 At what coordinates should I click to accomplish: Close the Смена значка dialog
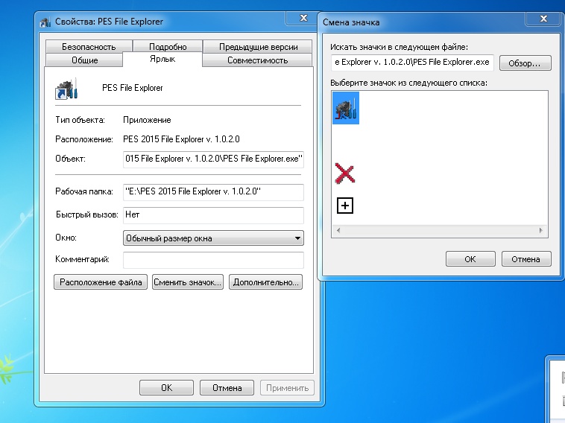pyautogui.click(x=543, y=19)
